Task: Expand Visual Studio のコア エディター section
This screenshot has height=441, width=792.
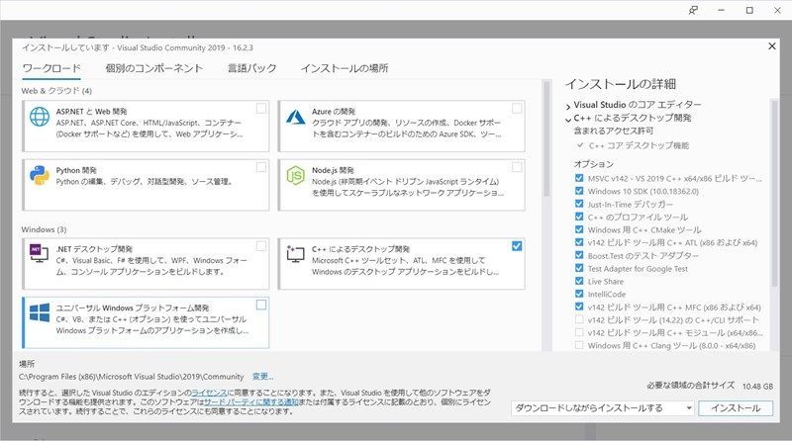Action: pos(568,106)
